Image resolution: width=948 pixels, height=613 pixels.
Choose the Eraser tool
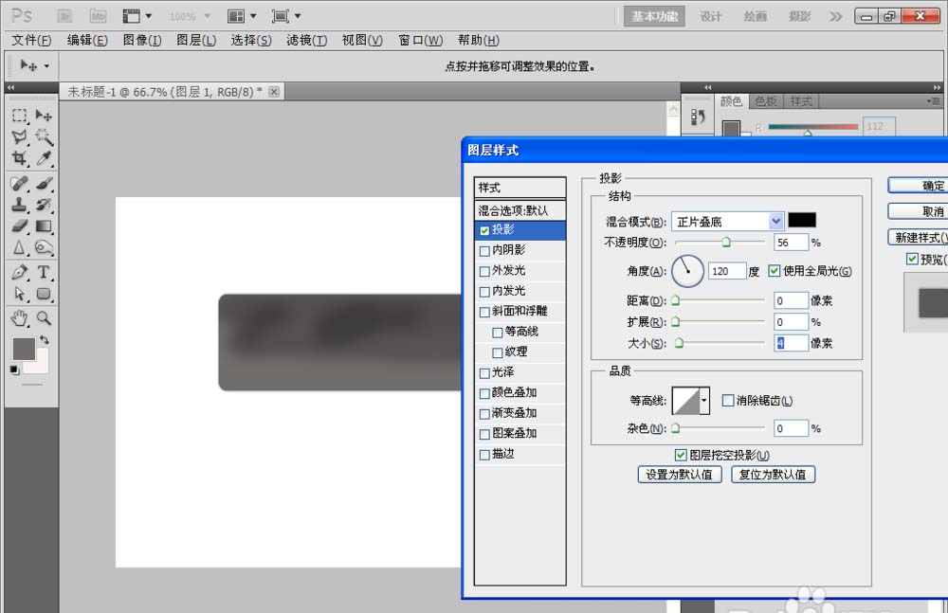click(19, 226)
